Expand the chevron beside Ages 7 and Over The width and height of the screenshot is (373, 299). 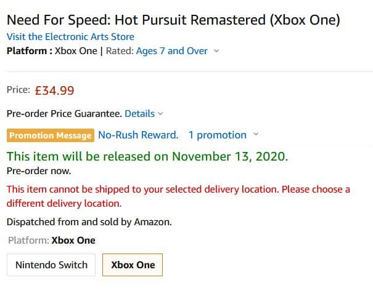tap(216, 51)
